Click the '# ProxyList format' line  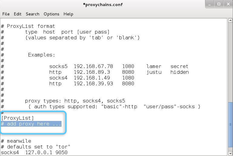(28, 26)
